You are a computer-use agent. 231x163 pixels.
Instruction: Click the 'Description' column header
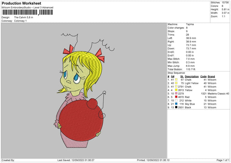192,77
